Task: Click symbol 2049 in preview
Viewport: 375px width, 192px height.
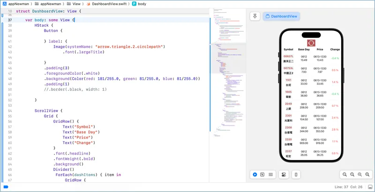Action: pos(288,104)
